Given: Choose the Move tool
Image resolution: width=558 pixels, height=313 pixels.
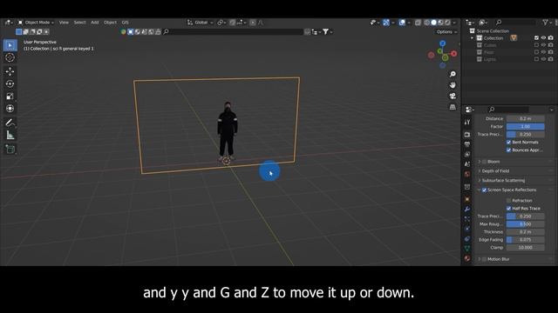Looking at the screenshot, I should (10, 71).
